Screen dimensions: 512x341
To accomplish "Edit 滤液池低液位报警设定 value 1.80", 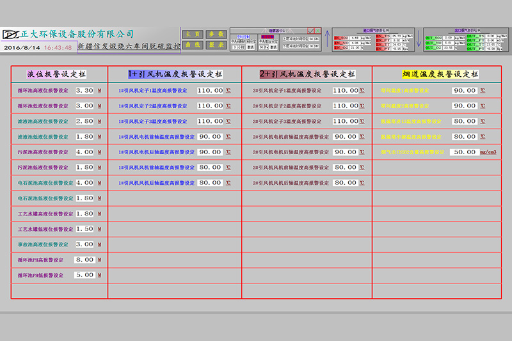I will pos(84,136).
